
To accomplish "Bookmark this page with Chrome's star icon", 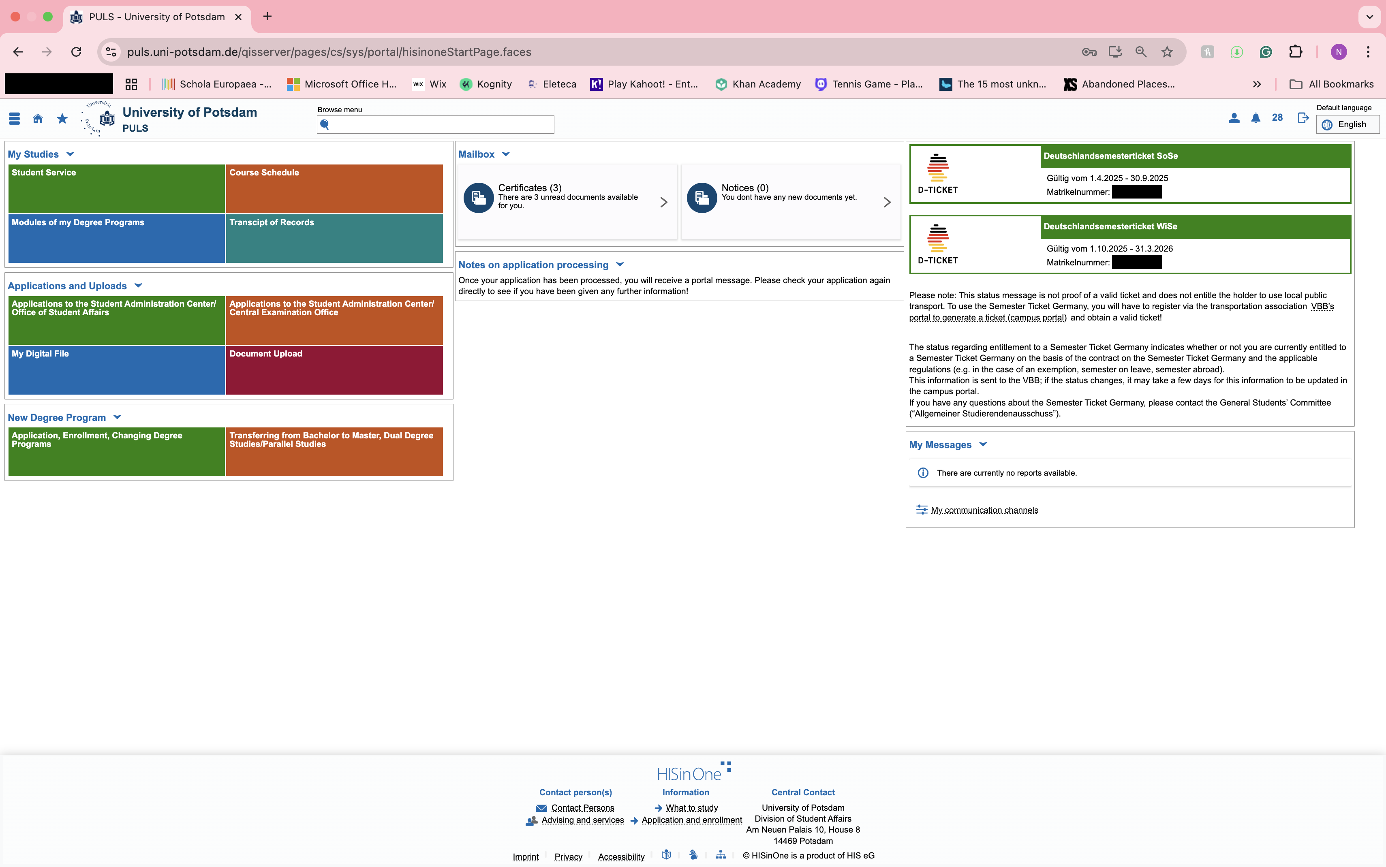I will click(x=1167, y=52).
